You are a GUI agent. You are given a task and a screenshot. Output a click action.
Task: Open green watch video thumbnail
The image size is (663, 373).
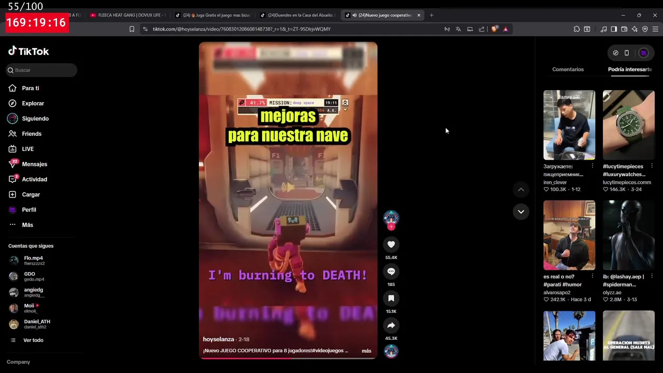628,125
